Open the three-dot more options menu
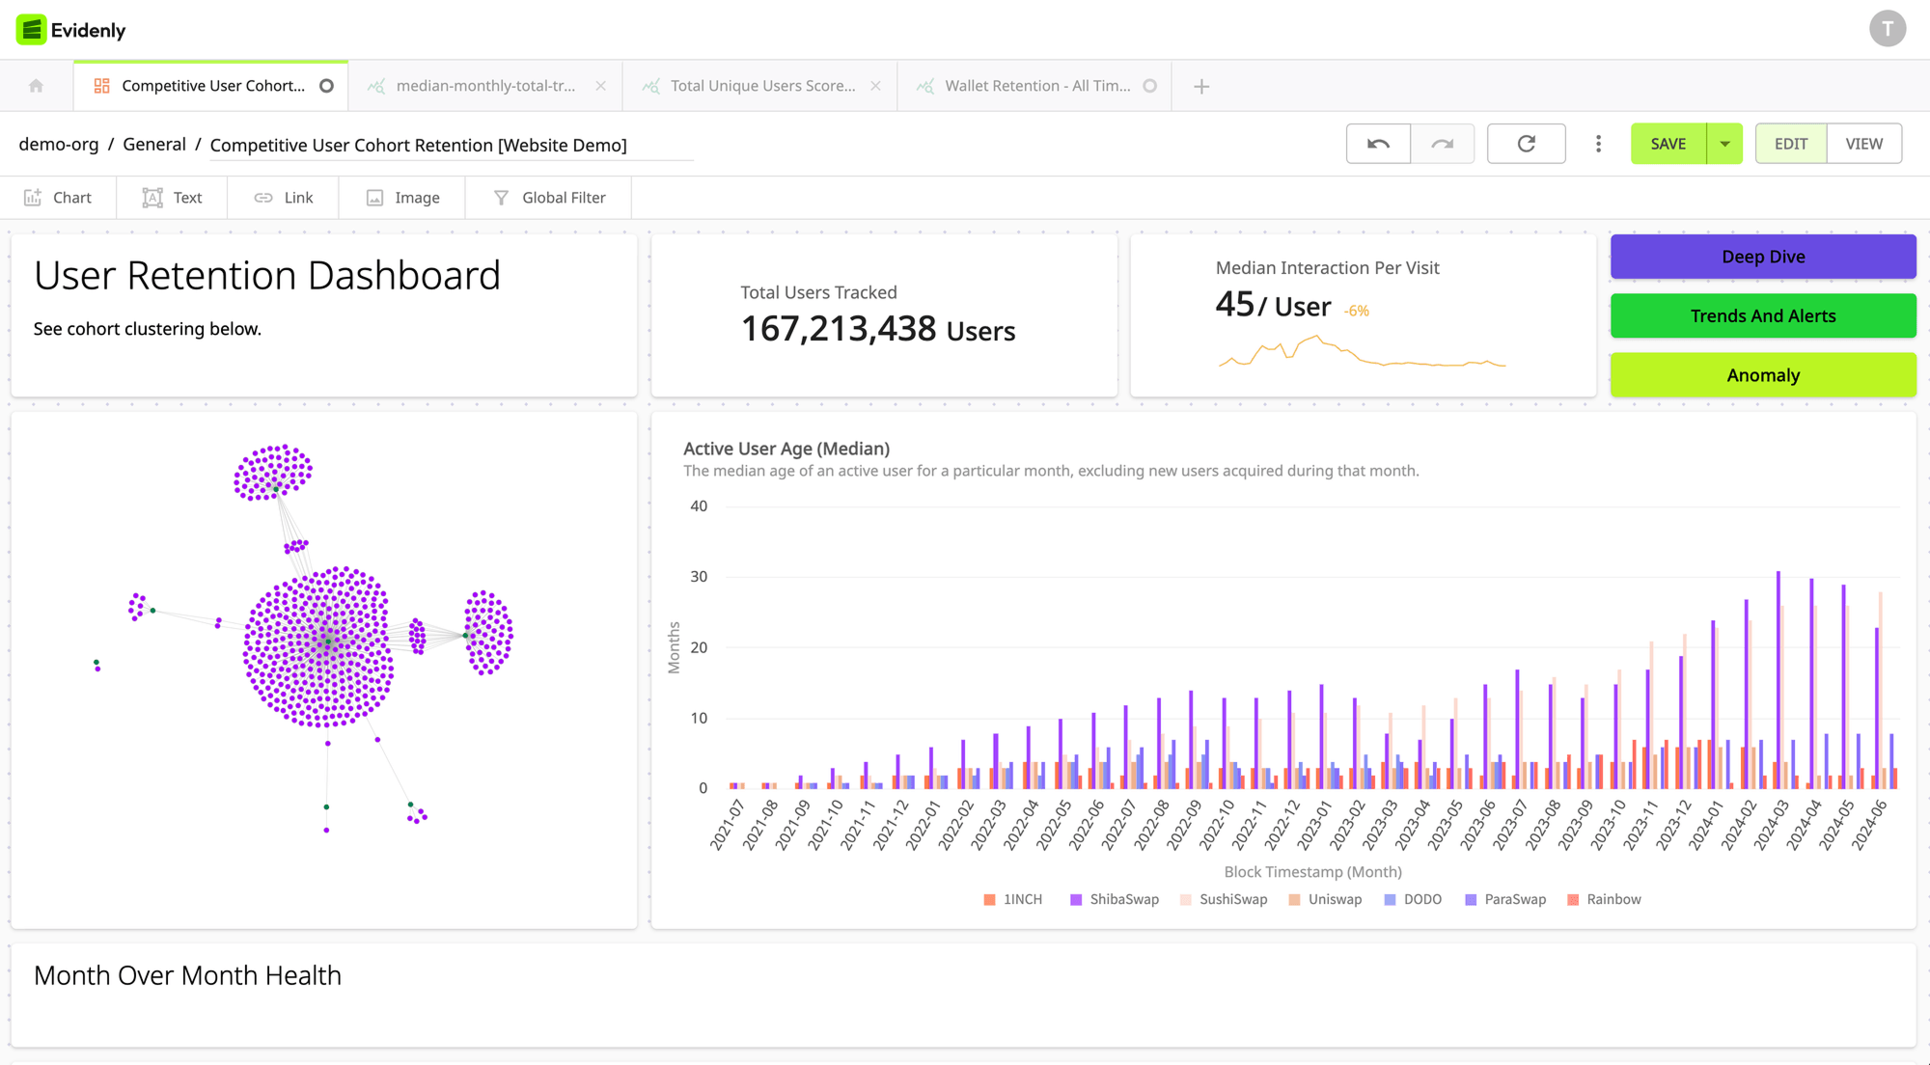The width and height of the screenshot is (1930, 1065). click(x=1598, y=144)
